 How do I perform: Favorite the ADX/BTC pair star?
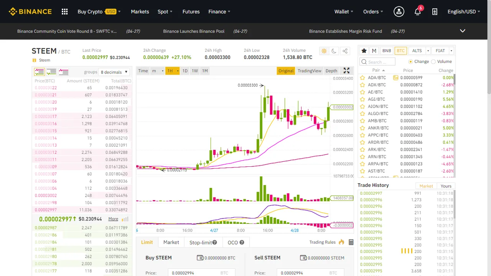coord(362,85)
